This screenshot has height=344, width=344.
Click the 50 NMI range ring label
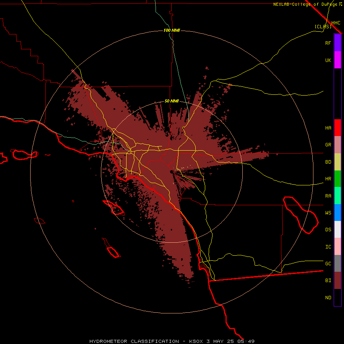pyautogui.click(x=172, y=101)
